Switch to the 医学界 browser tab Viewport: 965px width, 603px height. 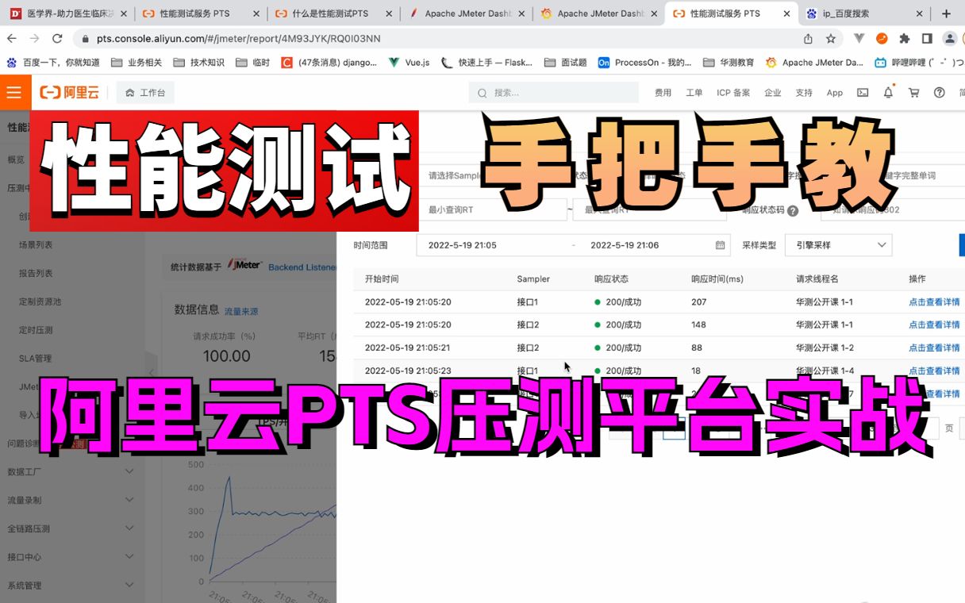click(x=67, y=13)
